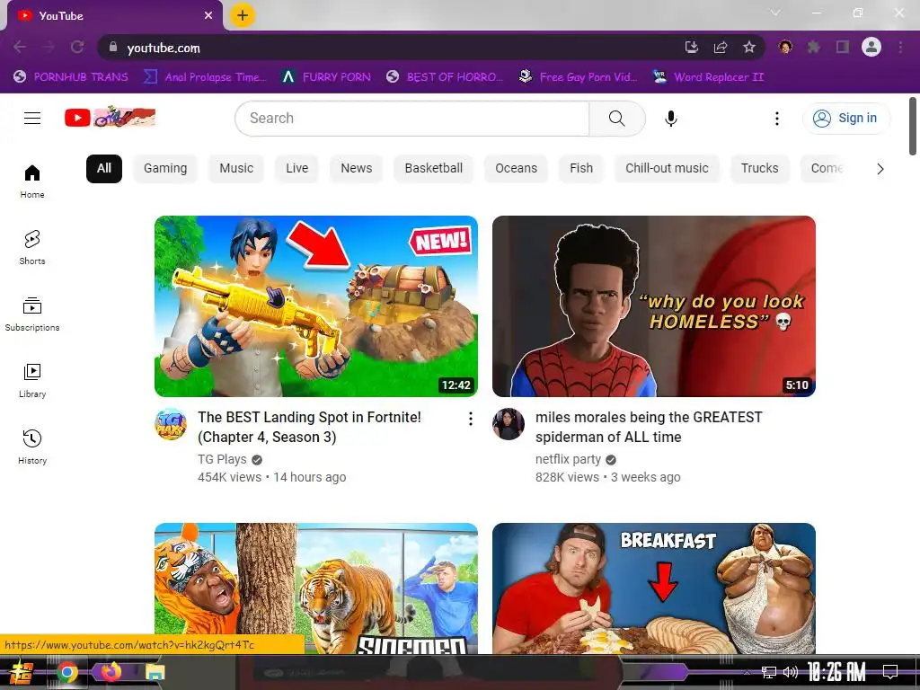
Task: Click the magnifying glass search button
Action: (x=616, y=118)
